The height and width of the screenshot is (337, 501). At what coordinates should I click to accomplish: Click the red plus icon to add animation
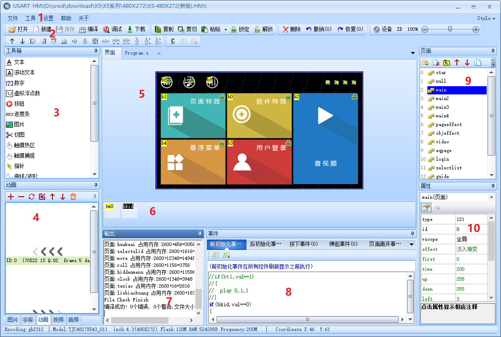[x=11, y=197]
